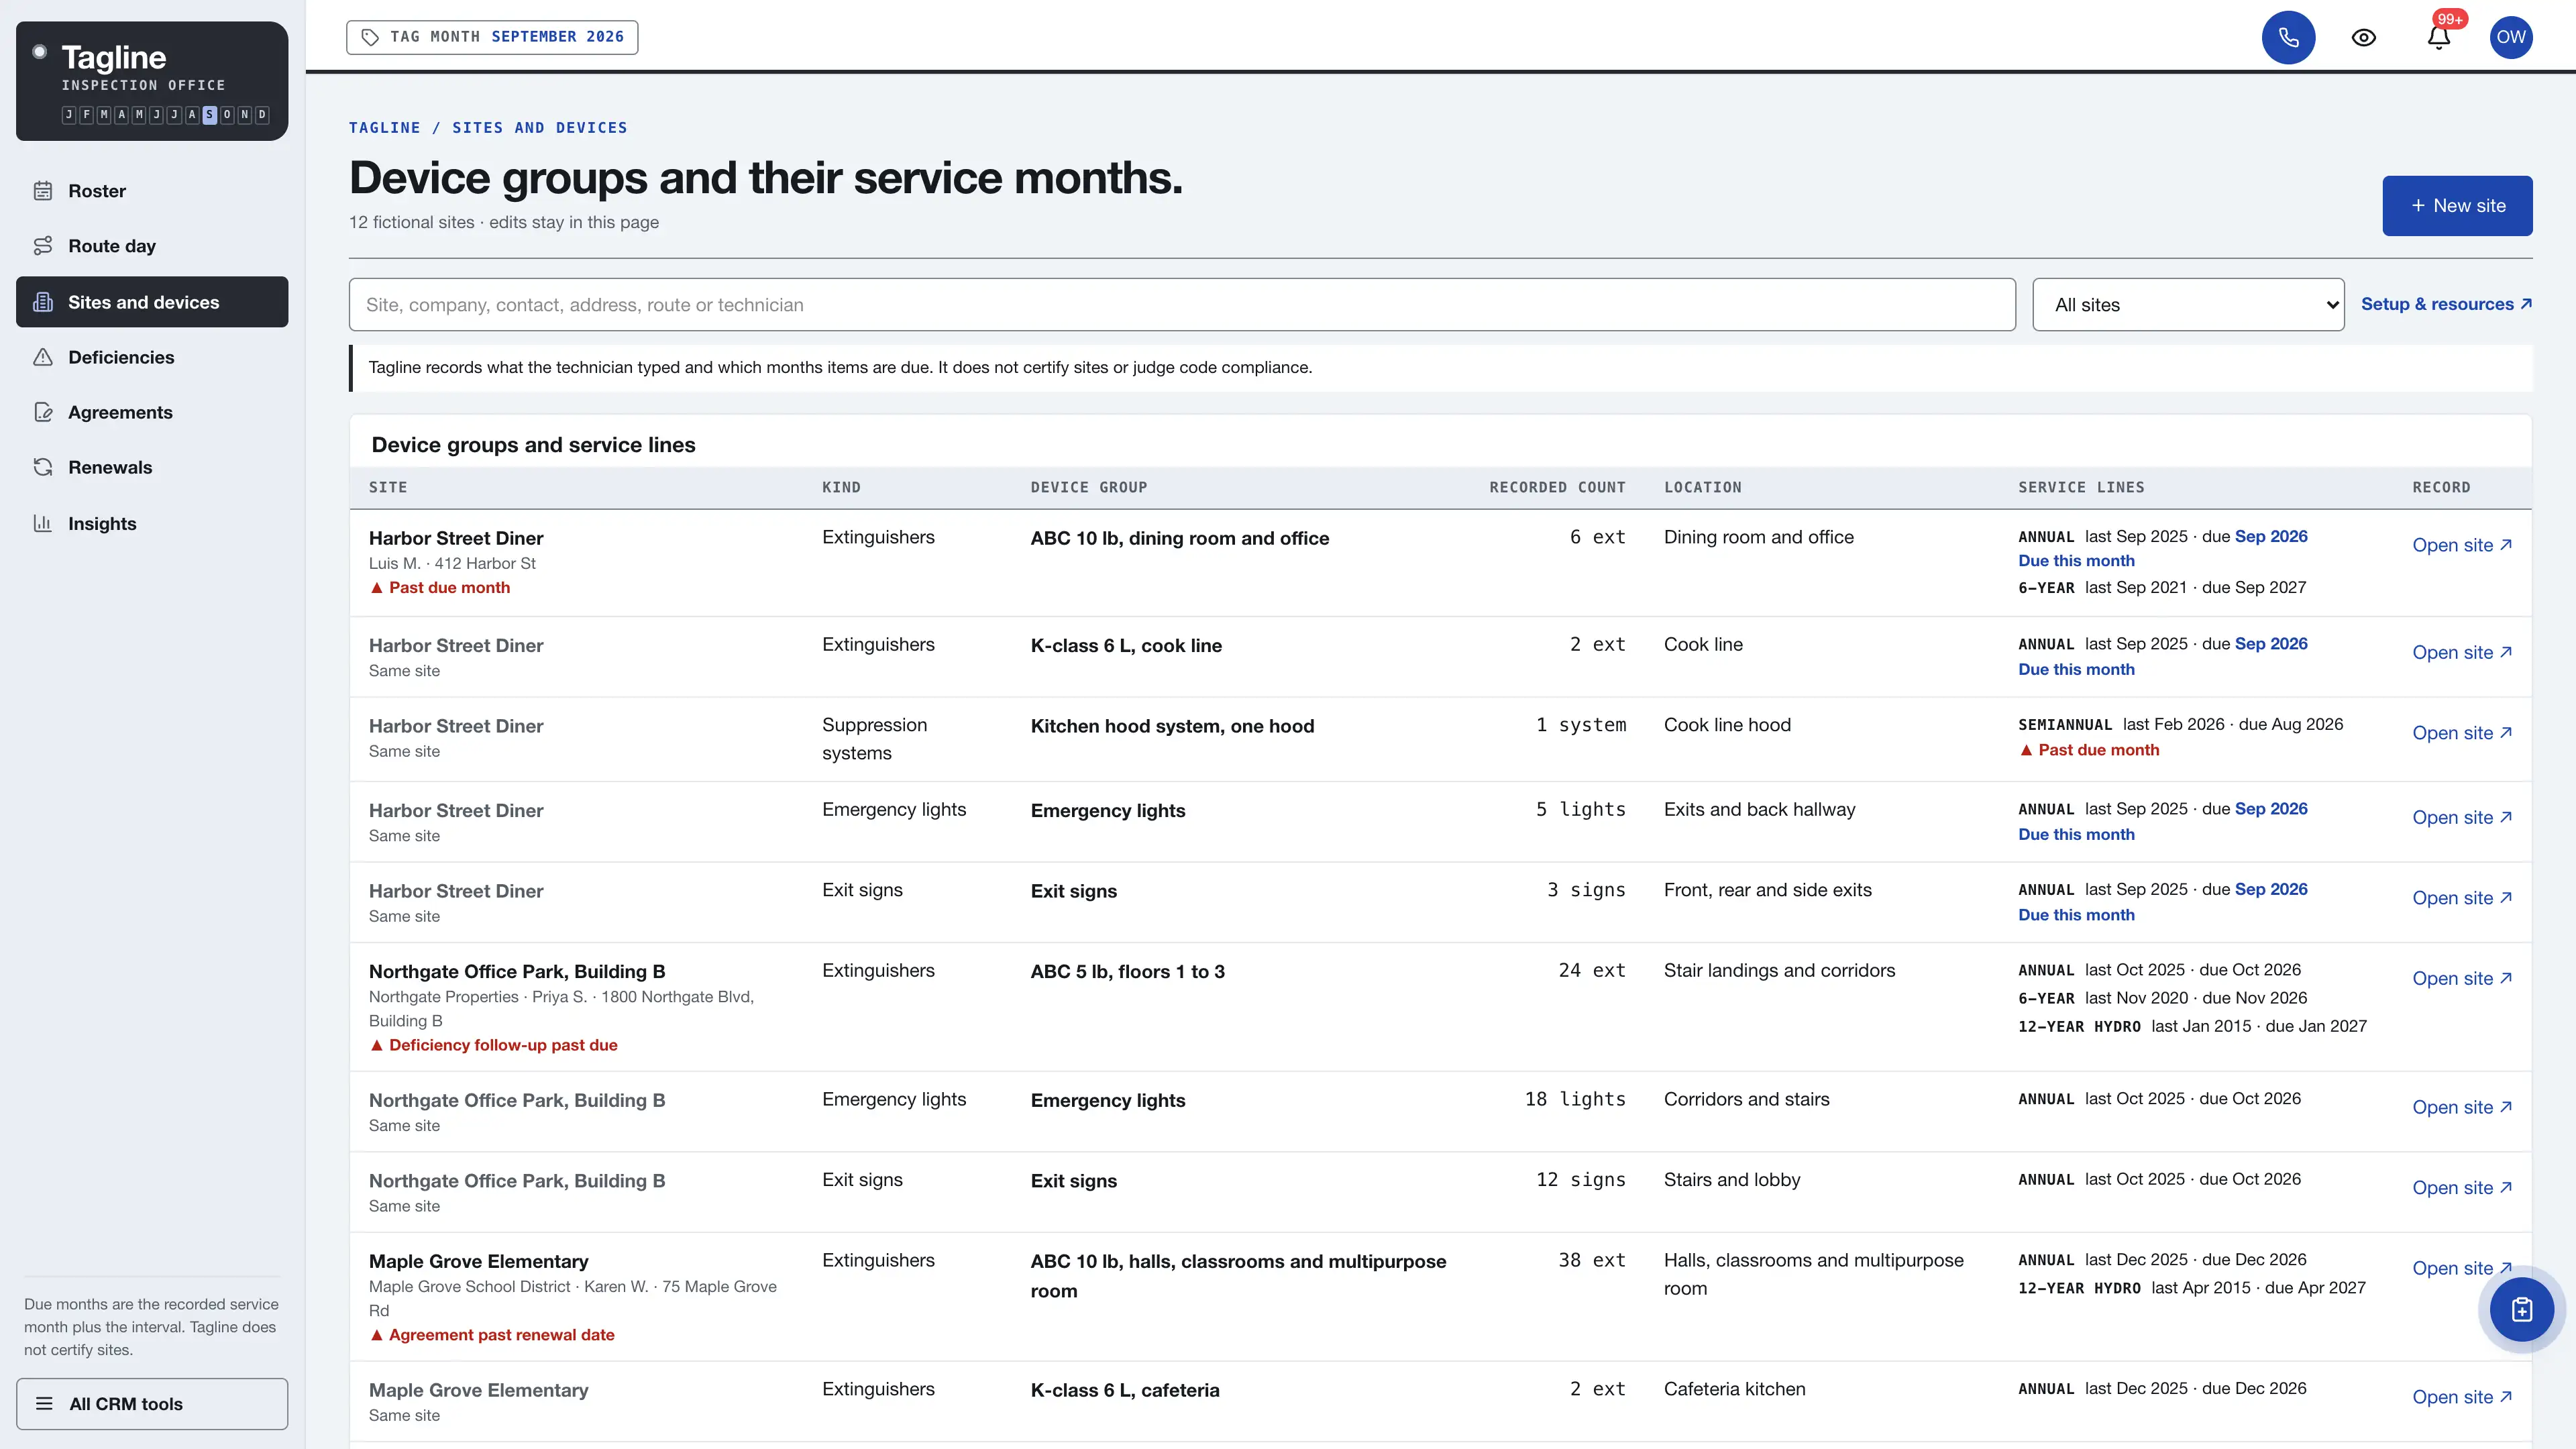Navigate to Agreements

(x=152, y=412)
